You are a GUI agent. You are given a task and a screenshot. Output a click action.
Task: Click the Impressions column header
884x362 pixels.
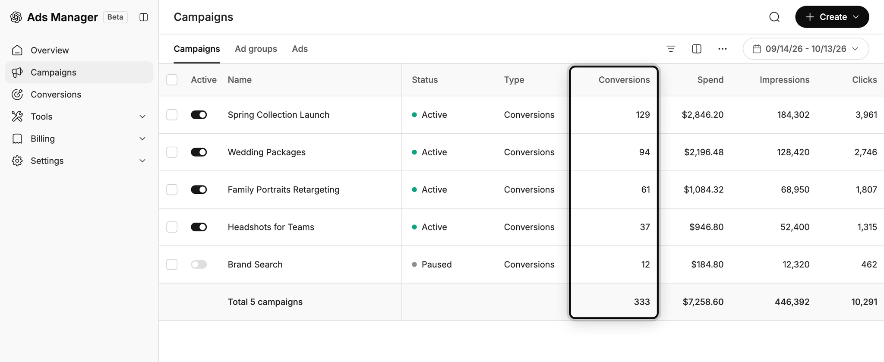pos(784,80)
